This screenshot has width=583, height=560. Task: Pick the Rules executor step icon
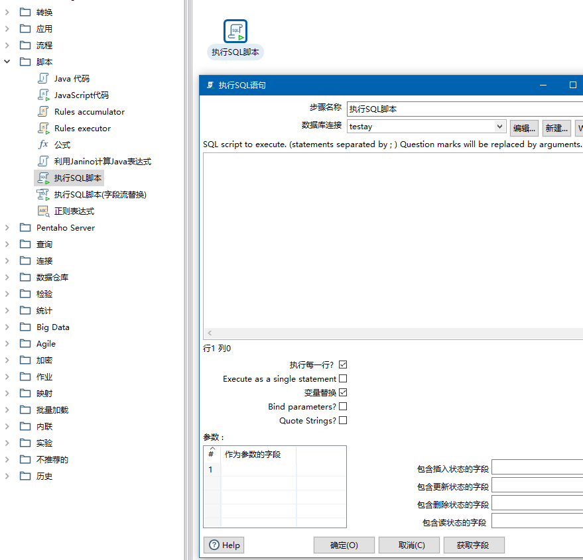click(43, 128)
